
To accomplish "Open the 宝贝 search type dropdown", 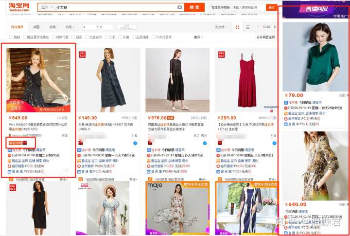I will 47,7.
